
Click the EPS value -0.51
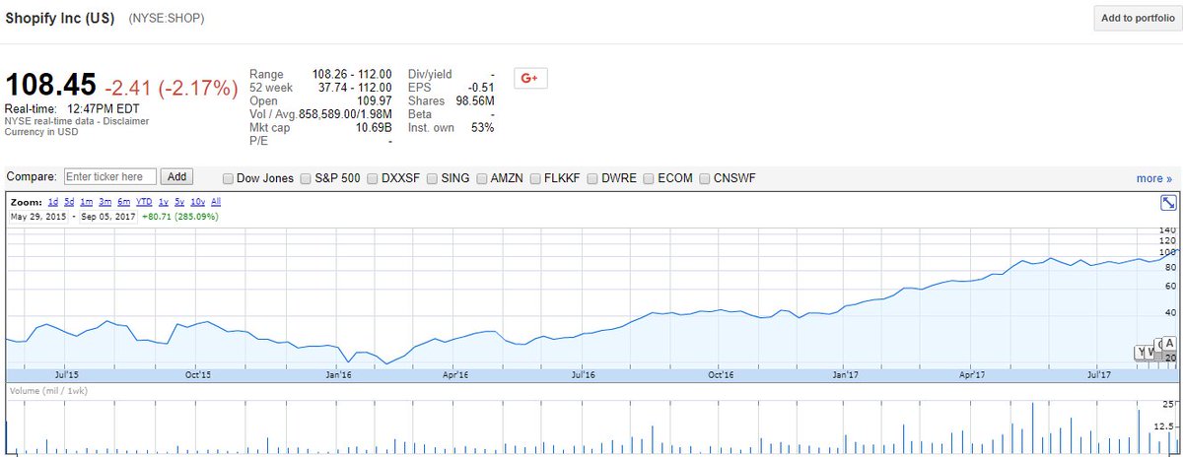[x=481, y=88]
